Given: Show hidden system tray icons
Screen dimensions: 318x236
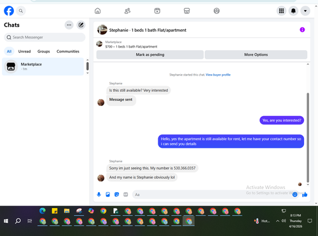Looking at the screenshot, I should point(277,221).
